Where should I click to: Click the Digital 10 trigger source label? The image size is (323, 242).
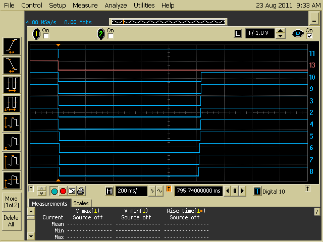(274, 192)
